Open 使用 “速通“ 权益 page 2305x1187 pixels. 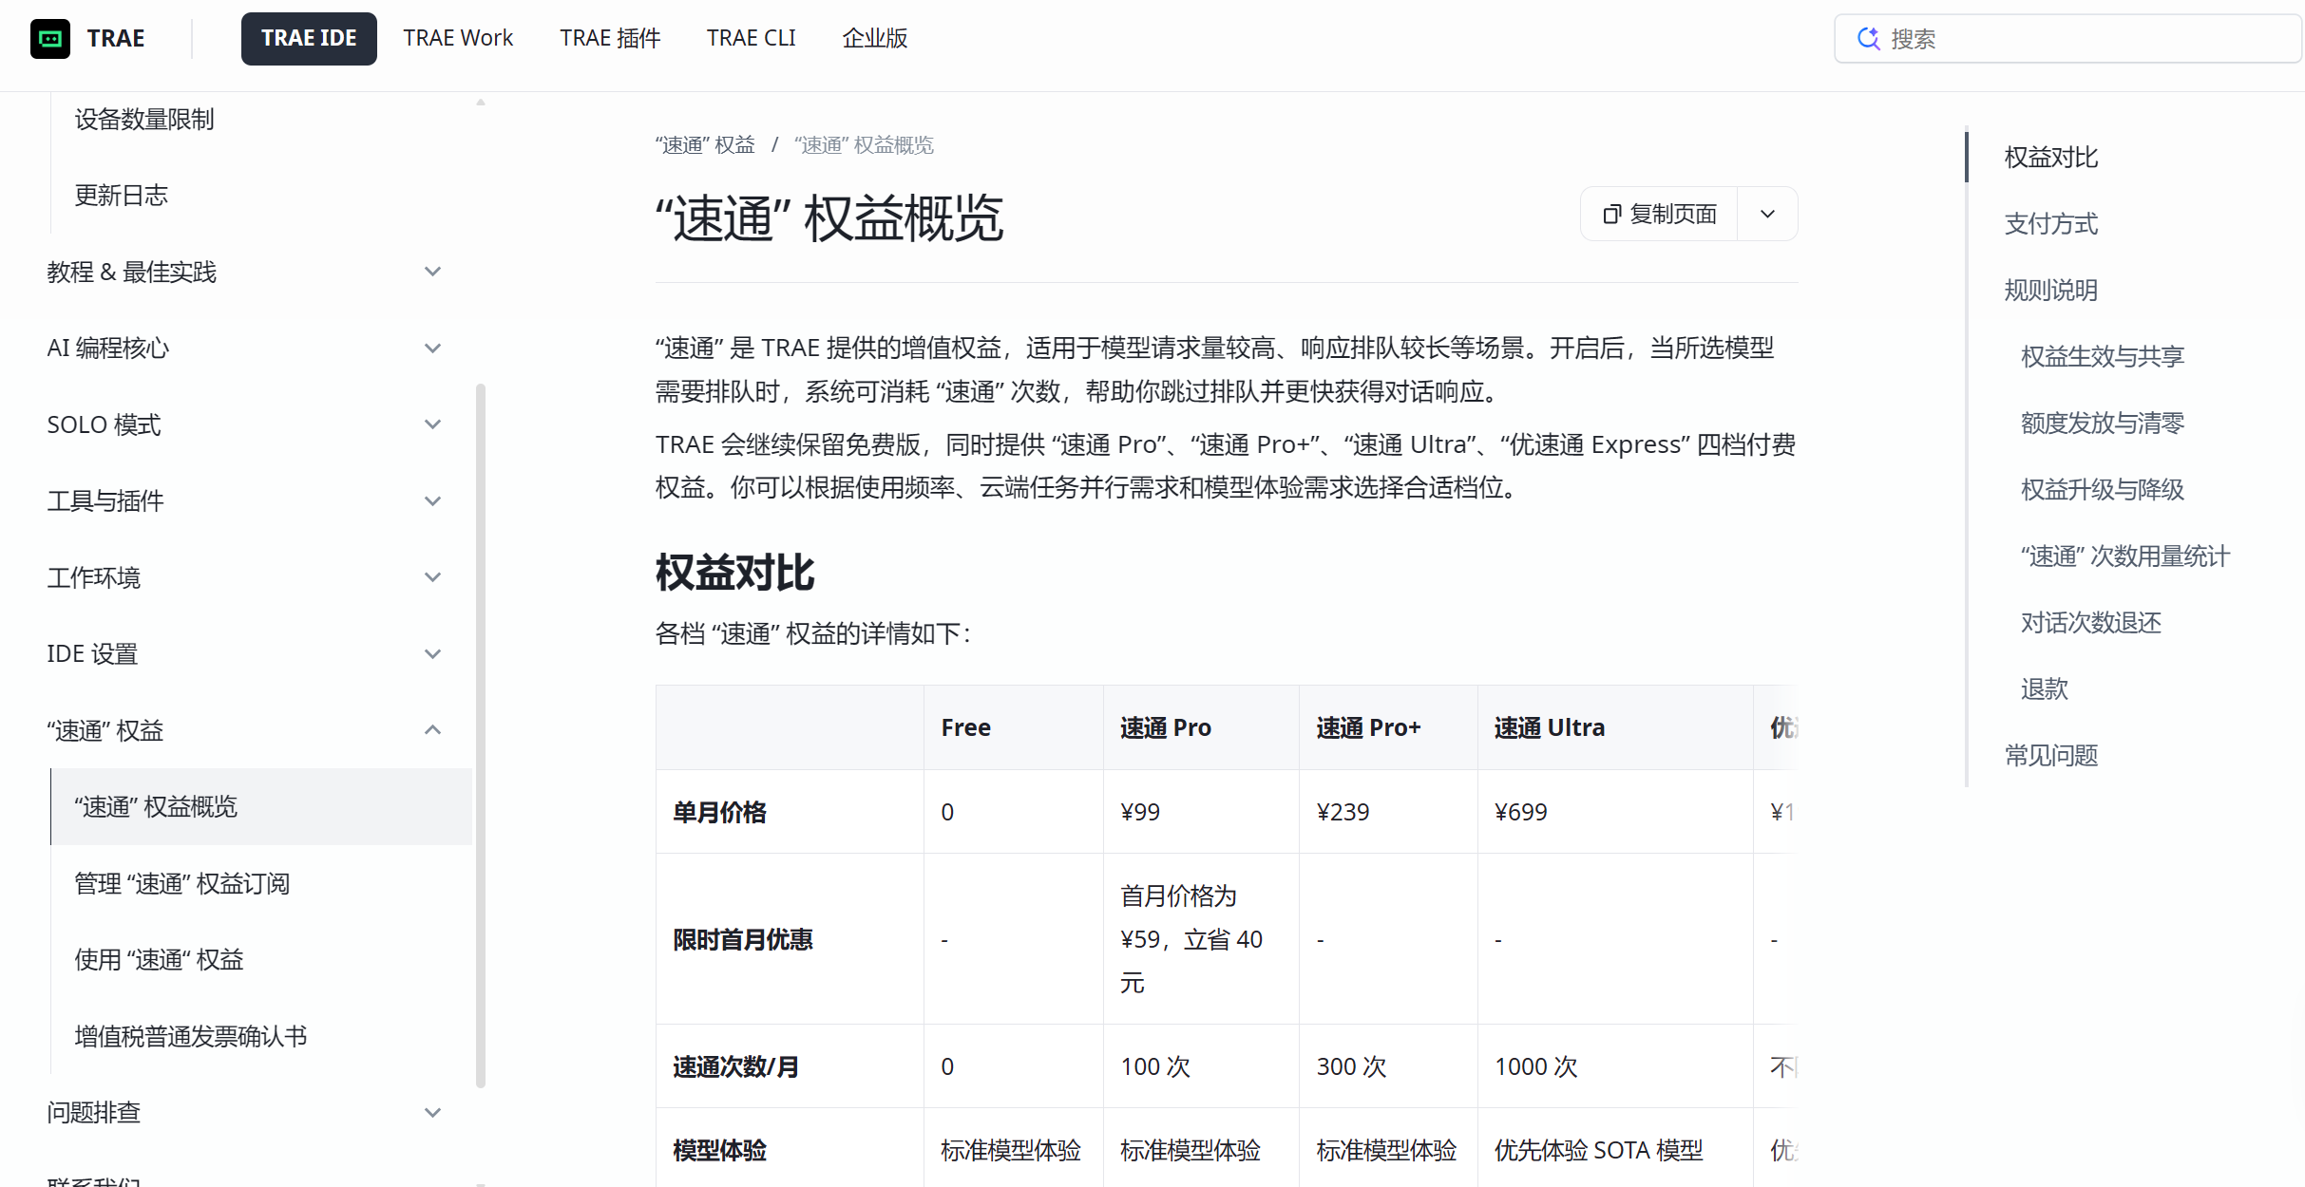coord(160,960)
